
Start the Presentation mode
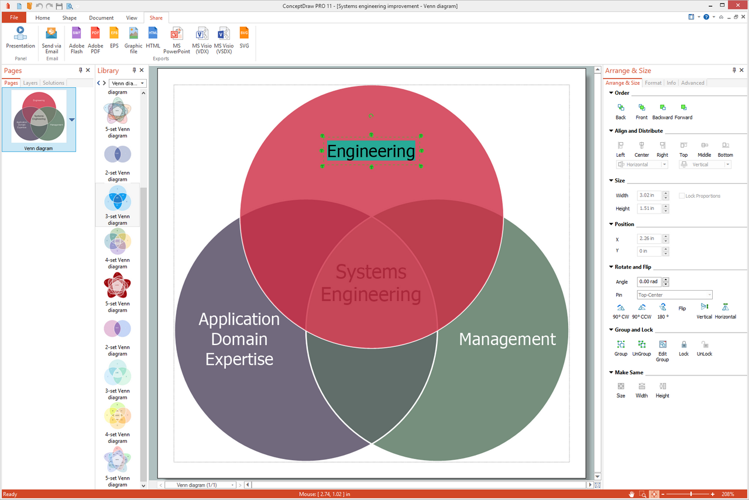click(x=20, y=36)
